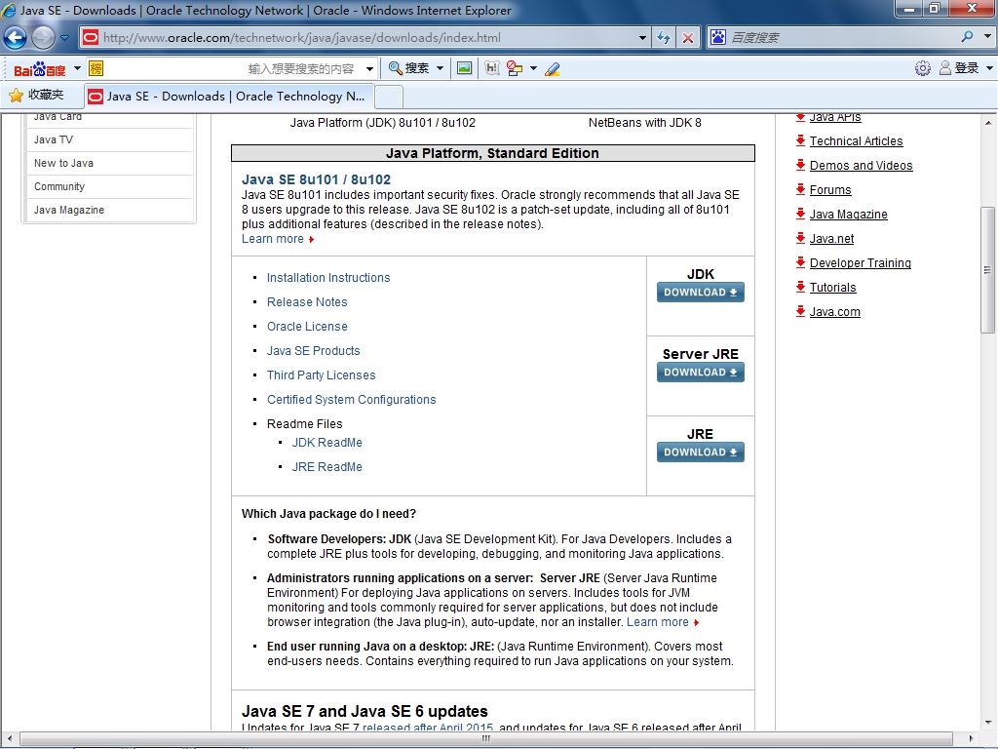Open Java.com link
This screenshot has height=749, width=998.
pyautogui.click(x=834, y=312)
